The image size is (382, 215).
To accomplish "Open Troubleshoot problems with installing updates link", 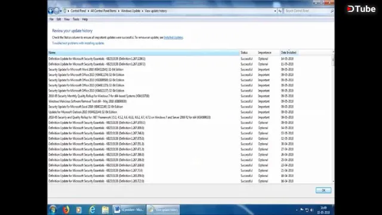I will pyautogui.click(x=78, y=43).
